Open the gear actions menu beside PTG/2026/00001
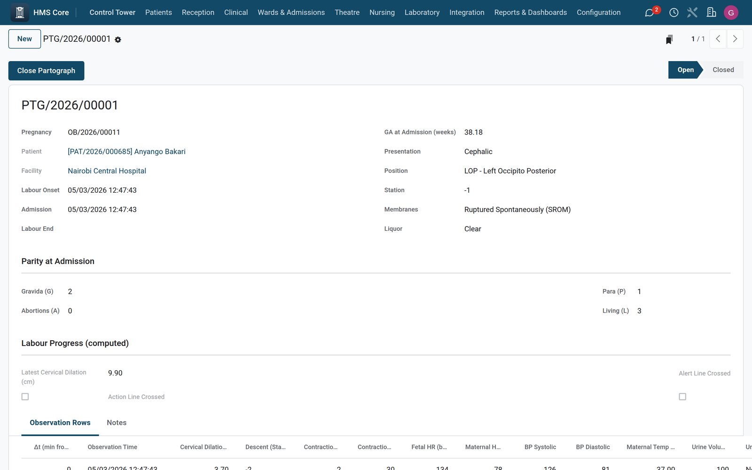The image size is (752, 470). (118, 40)
